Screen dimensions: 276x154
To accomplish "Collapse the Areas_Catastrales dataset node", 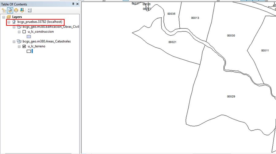I will click(x=14, y=42).
